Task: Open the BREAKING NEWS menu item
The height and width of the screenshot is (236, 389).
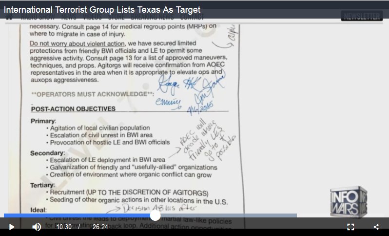Action: click(152, 17)
